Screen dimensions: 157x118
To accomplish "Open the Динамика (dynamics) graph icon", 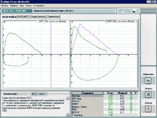I will (148, 81).
